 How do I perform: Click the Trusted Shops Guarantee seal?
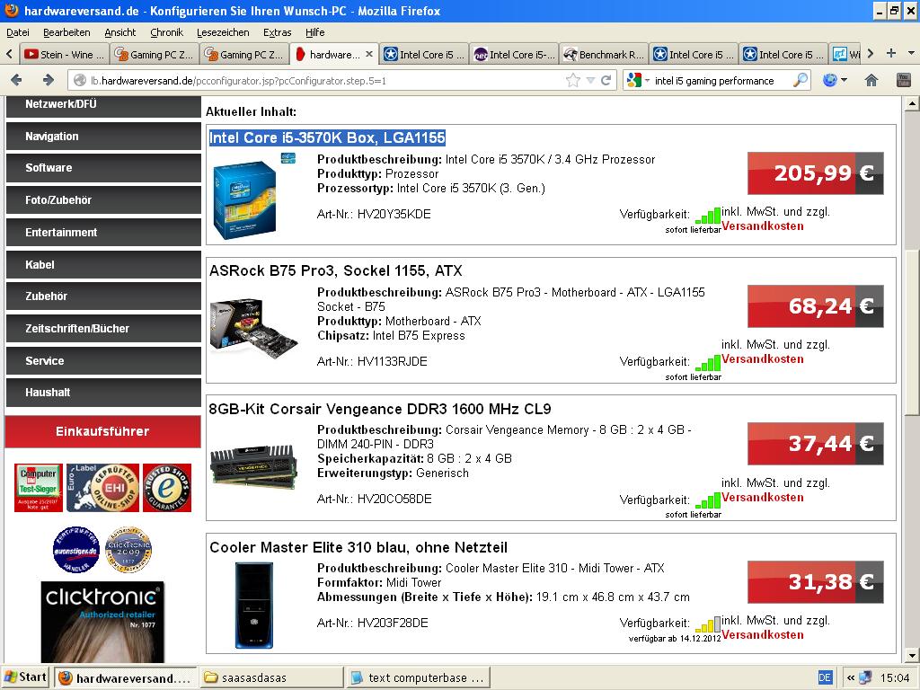[x=167, y=488]
